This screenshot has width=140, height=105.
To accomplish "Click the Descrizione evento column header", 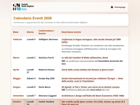I will pyautogui.click(x=71, y=32).
